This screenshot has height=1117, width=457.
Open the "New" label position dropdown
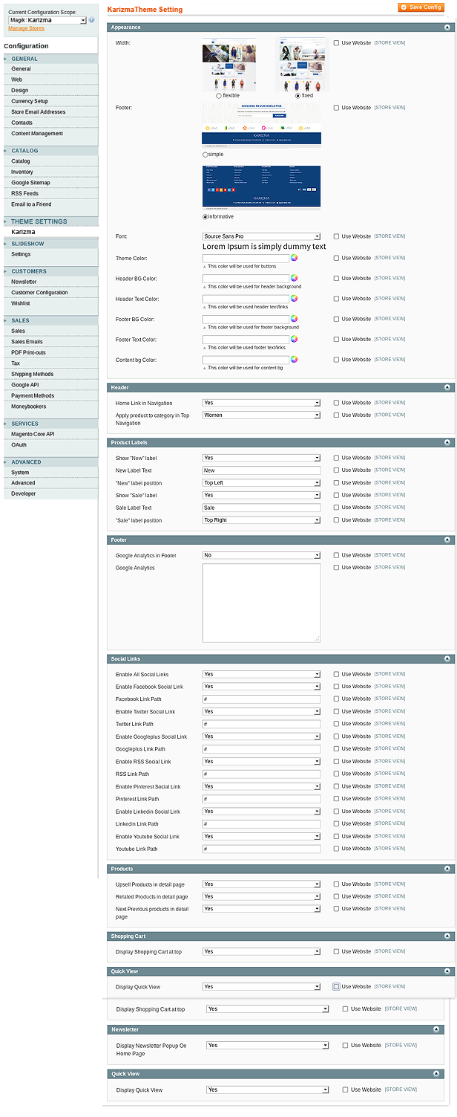(261, 483)
